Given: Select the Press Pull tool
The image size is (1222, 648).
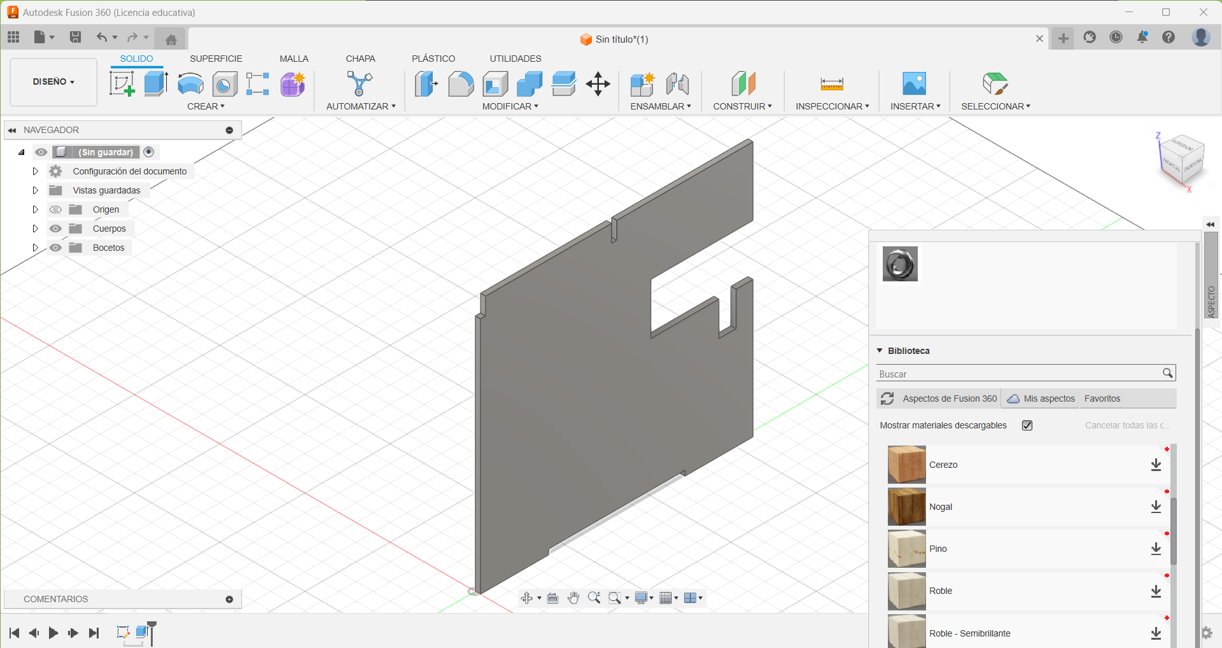Looking at the screenshot, I should [x=426, y=83].
